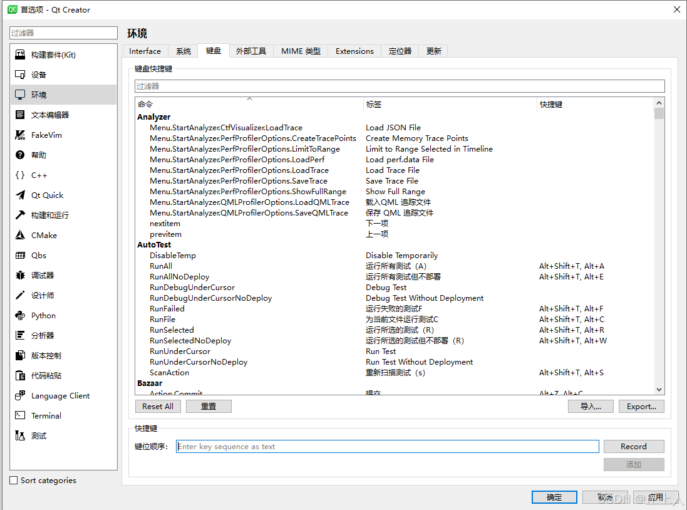
Task: Enable the Sort categories checkbox
Action: [14, 480]
